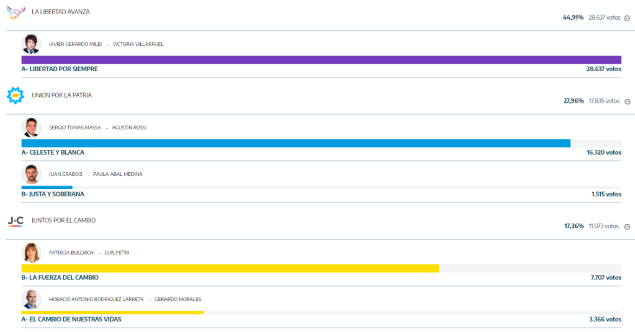Click the name PAULA ABAL MEDINA
The width and height of the screenshot is (635, 332).
[118, 174]
